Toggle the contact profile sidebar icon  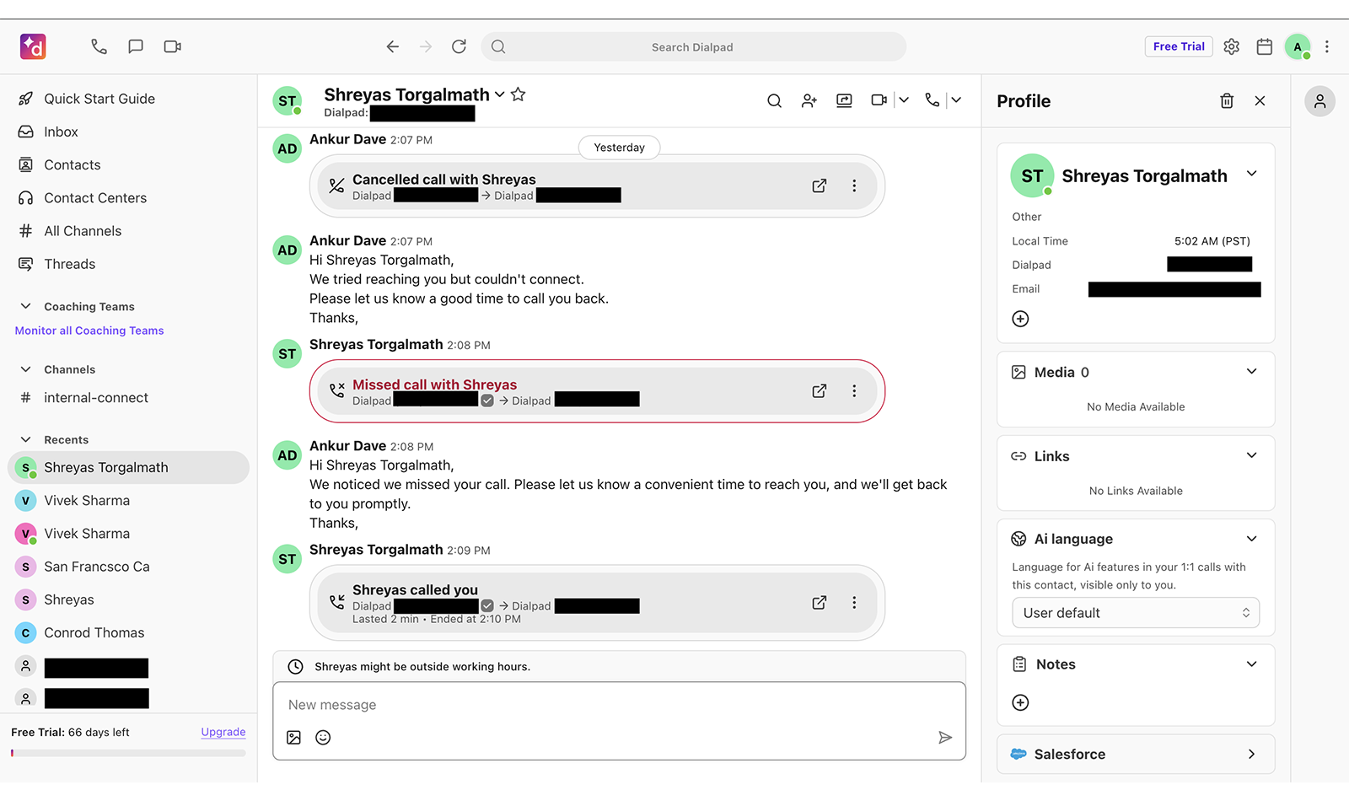[x=1320, y=101]
